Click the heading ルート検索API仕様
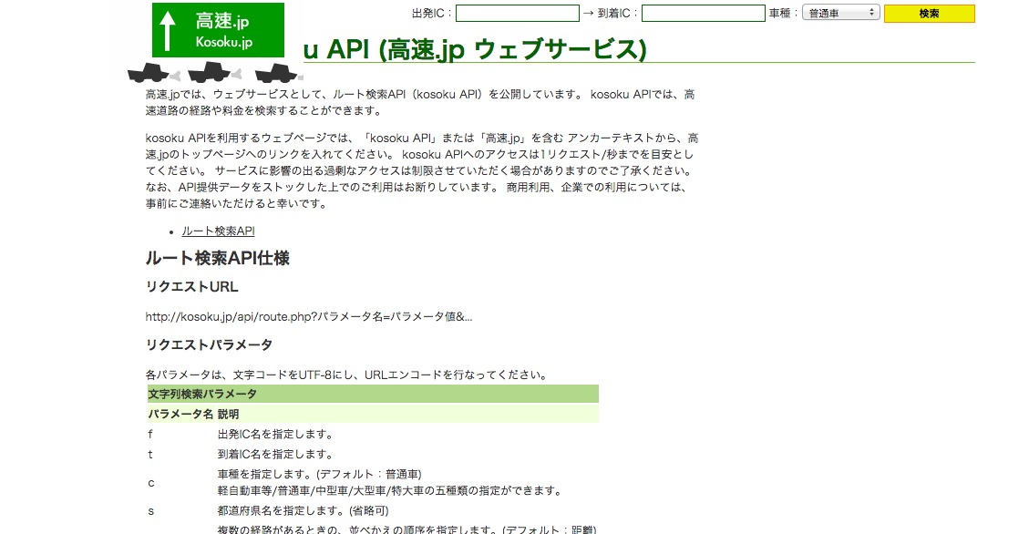This screenshot has height=534, width=1029. (x=218, y=258)
